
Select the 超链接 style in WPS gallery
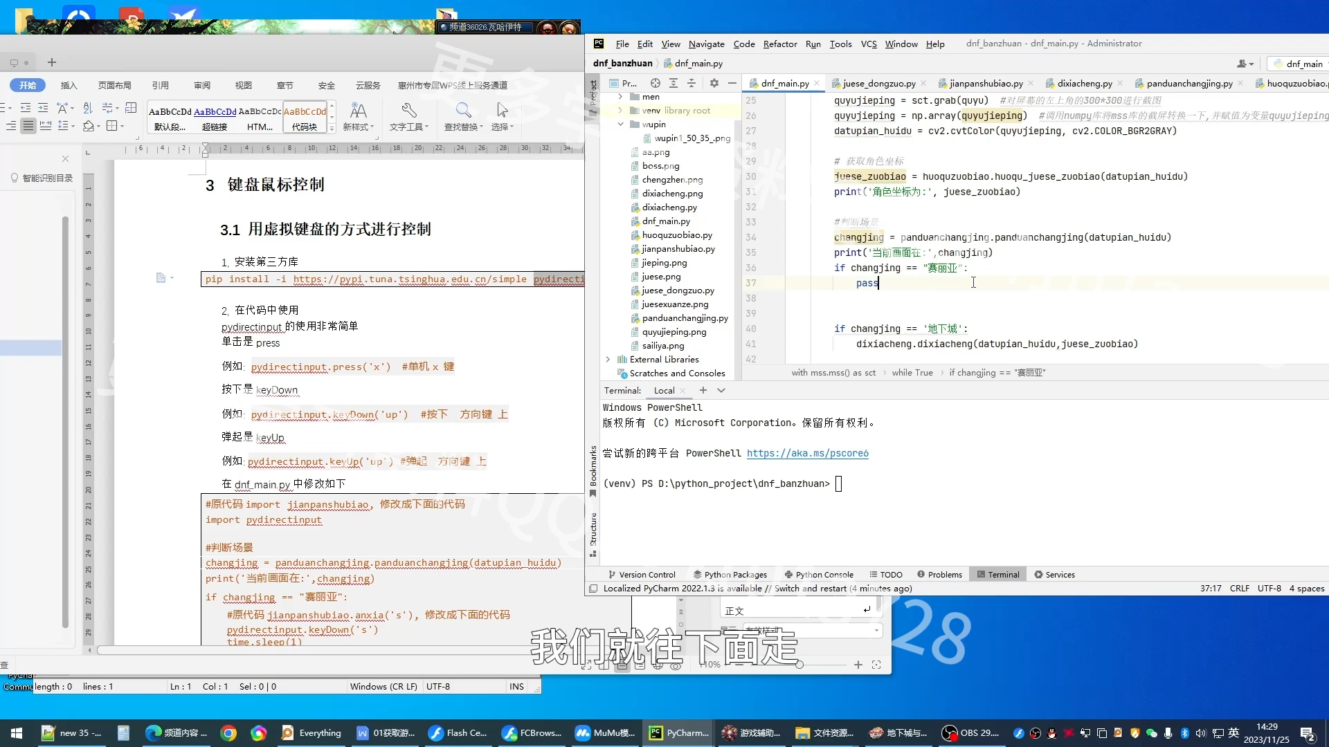click(215, 119)
